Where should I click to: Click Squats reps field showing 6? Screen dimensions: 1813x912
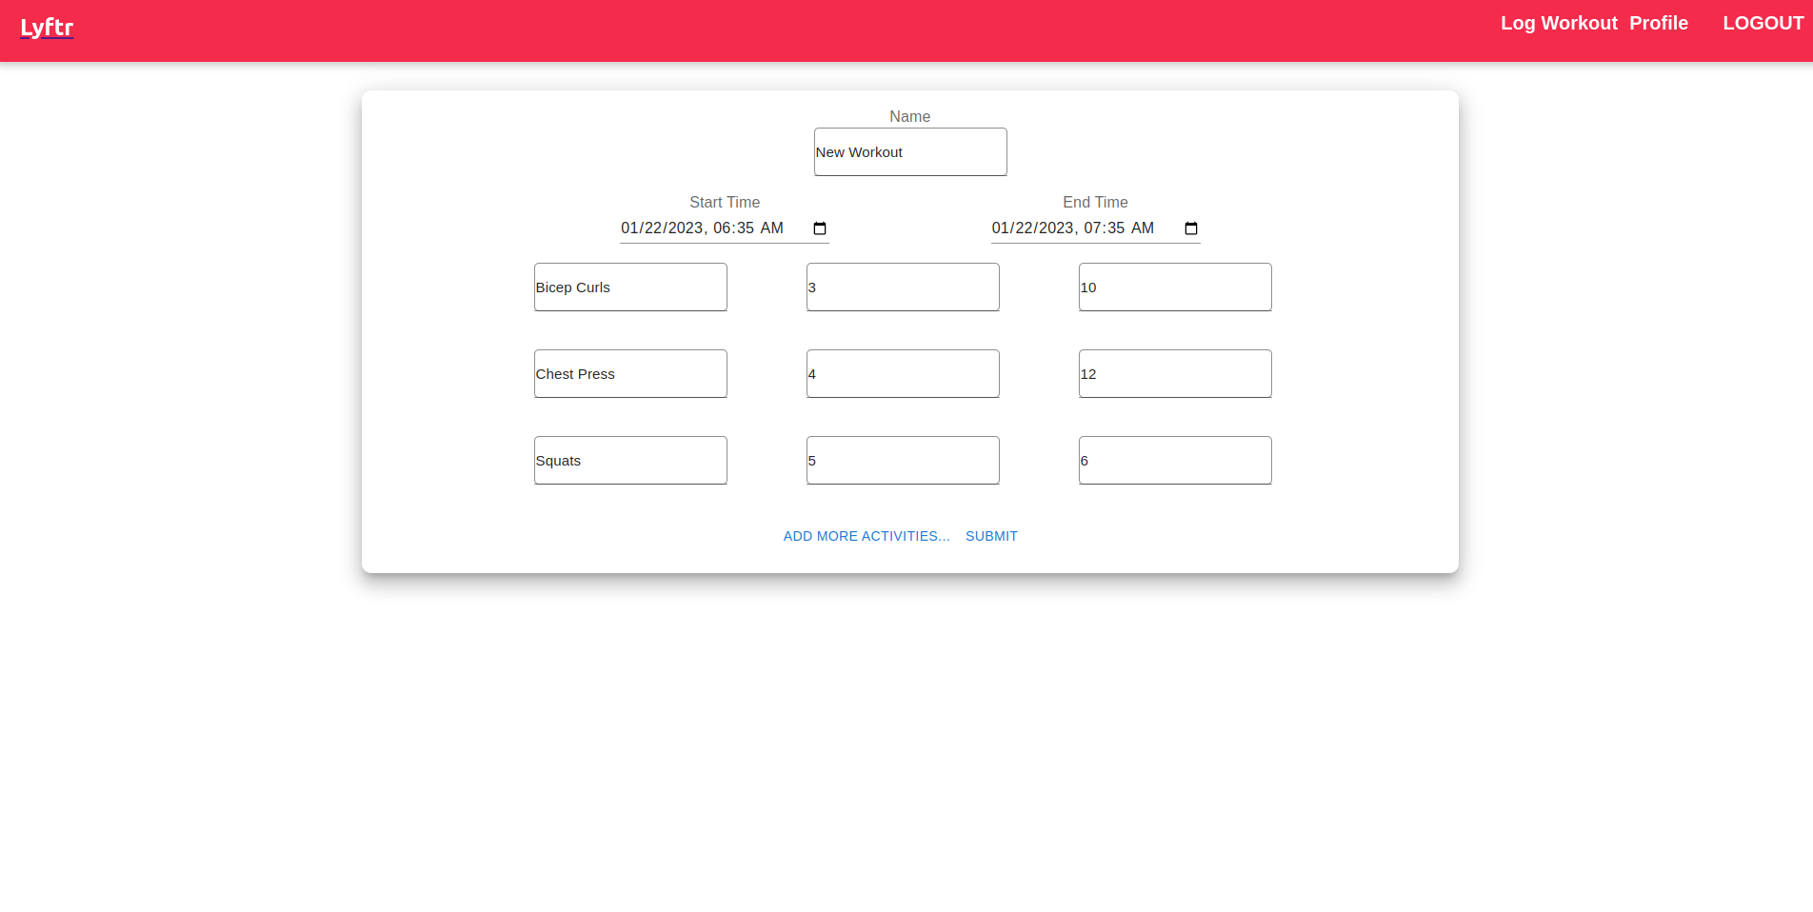coord(1175,461)
